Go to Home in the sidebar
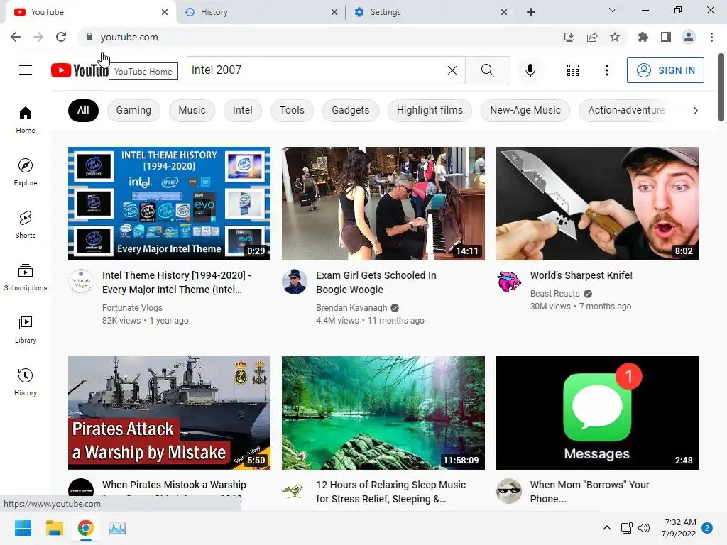Image resolution: width=727 pixels, height=545 pixels. tap(26, 119)
